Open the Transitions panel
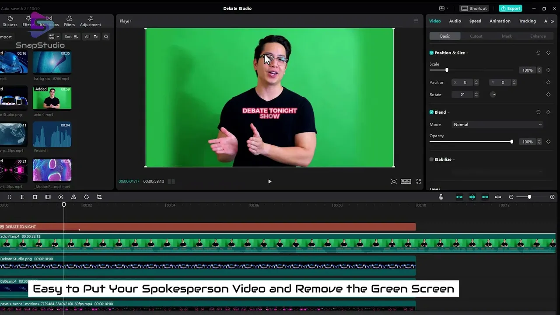 (49, 21)
